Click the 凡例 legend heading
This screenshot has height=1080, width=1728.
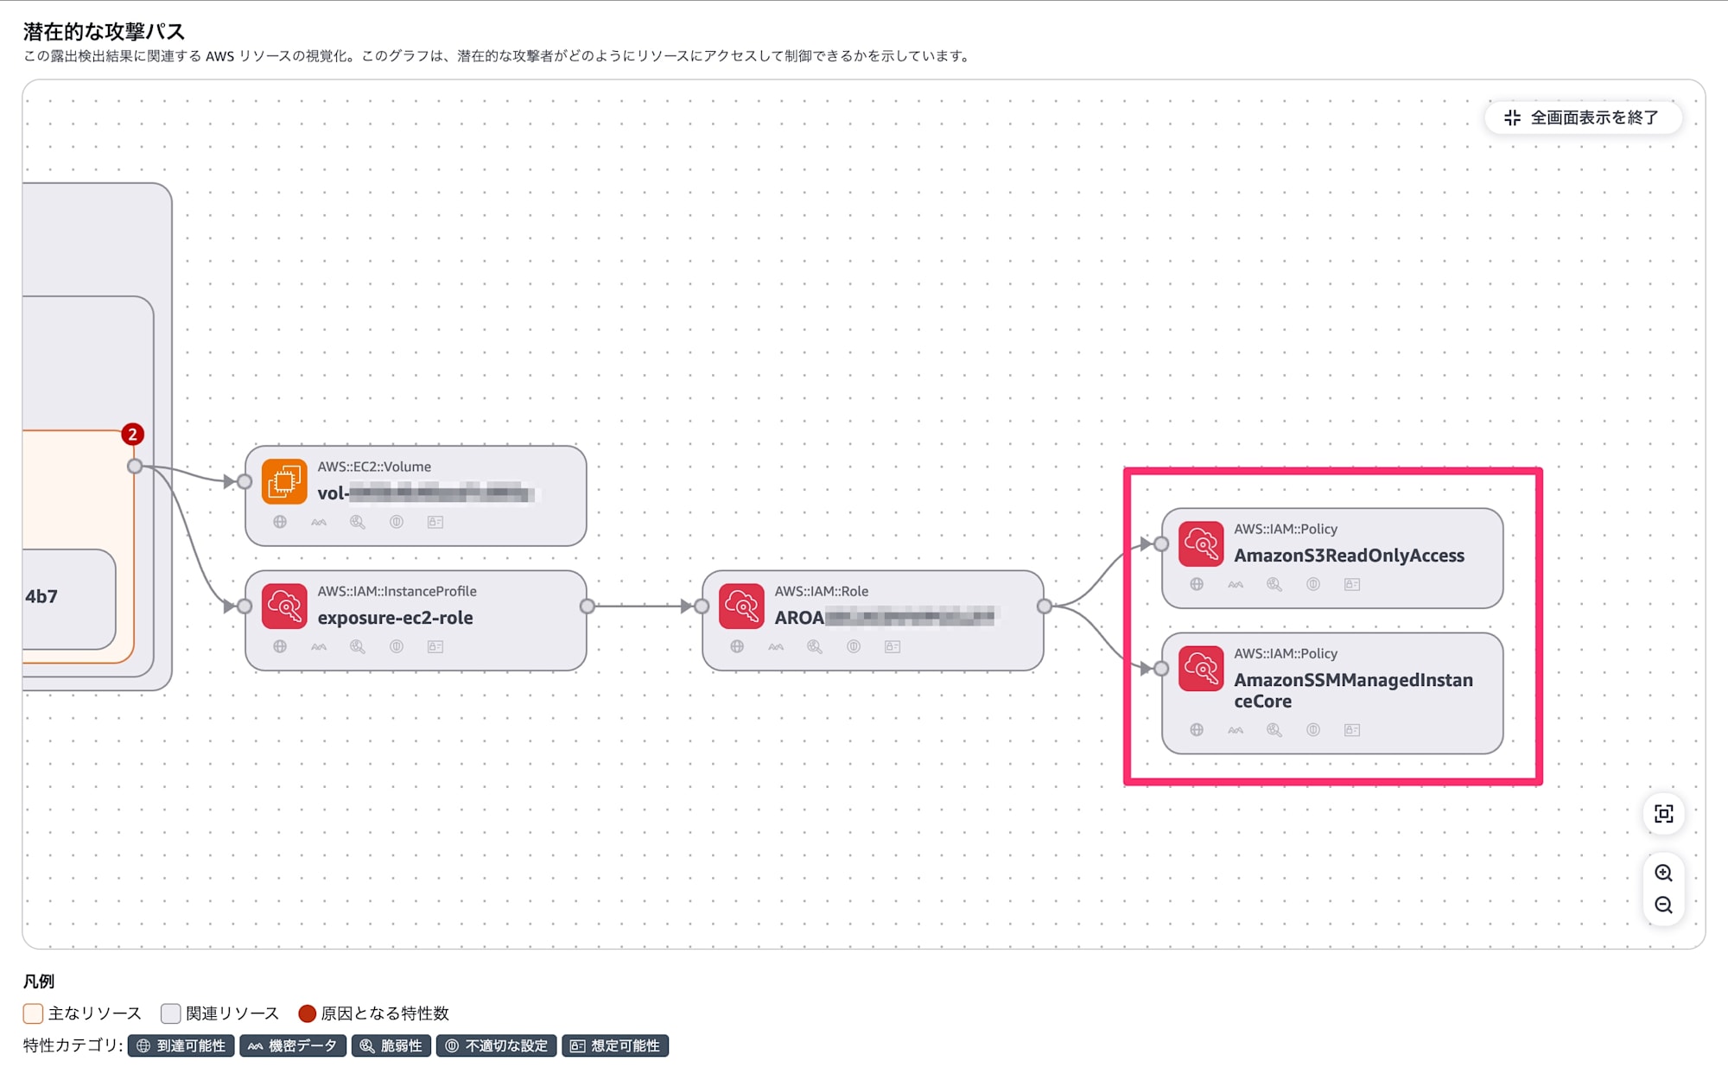click(39, 981)
